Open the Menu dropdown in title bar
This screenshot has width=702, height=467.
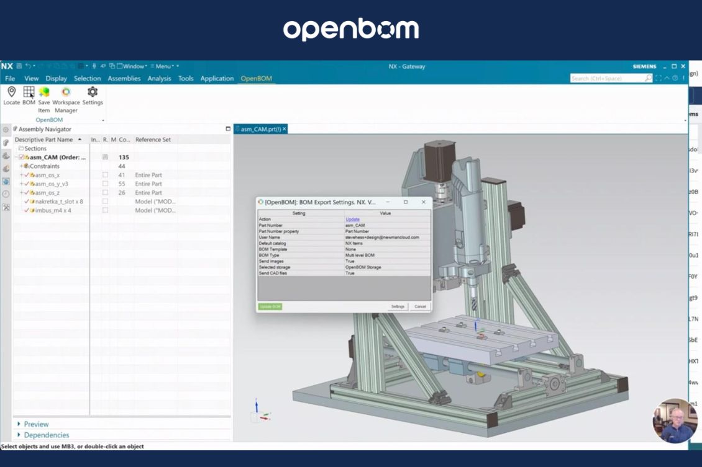point(163,66)
